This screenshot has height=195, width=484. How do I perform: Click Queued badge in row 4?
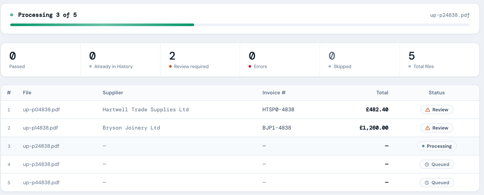pyautogui.click(x=437, y=164)
